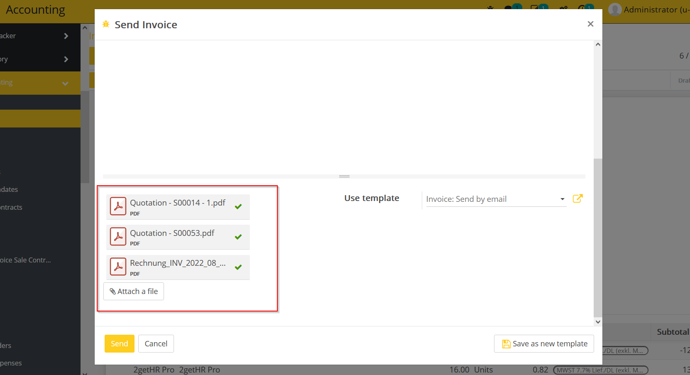The width and height of the screenshot is (690, 375).
Task: Click the PDF icon on Quotation - S00053.pdf
Action: pyautogui.click(x=118, y=236)
